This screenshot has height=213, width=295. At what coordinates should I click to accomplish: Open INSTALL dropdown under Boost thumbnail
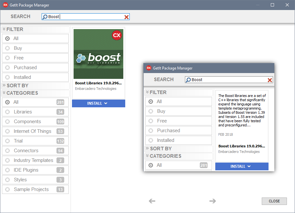pyautogui.click(x=98, y=103)
